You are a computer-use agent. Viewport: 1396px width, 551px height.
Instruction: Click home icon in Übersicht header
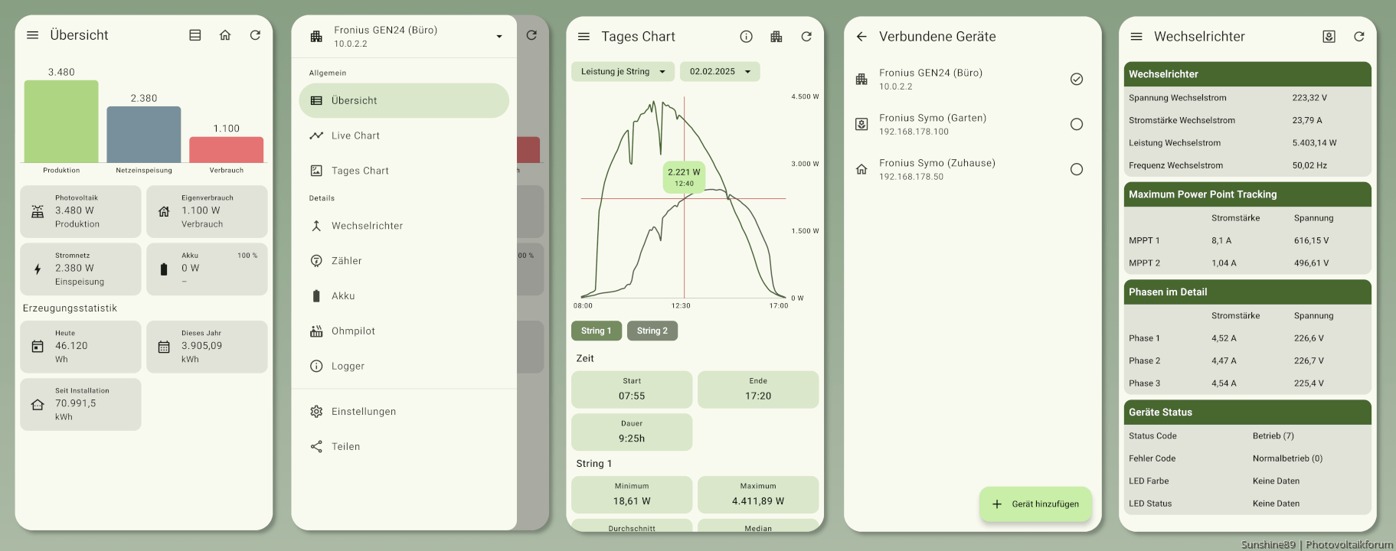pyautogui.click(x=225, y=35)
